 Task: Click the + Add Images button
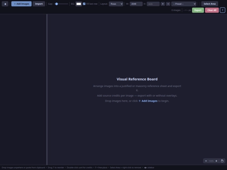tap(21, 4)
